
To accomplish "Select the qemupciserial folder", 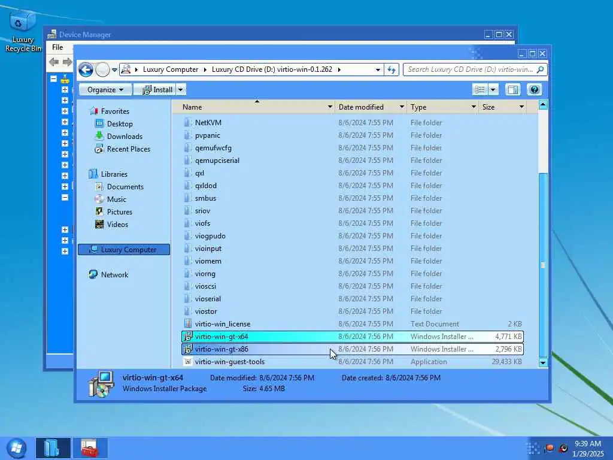I will pos(217,161).
